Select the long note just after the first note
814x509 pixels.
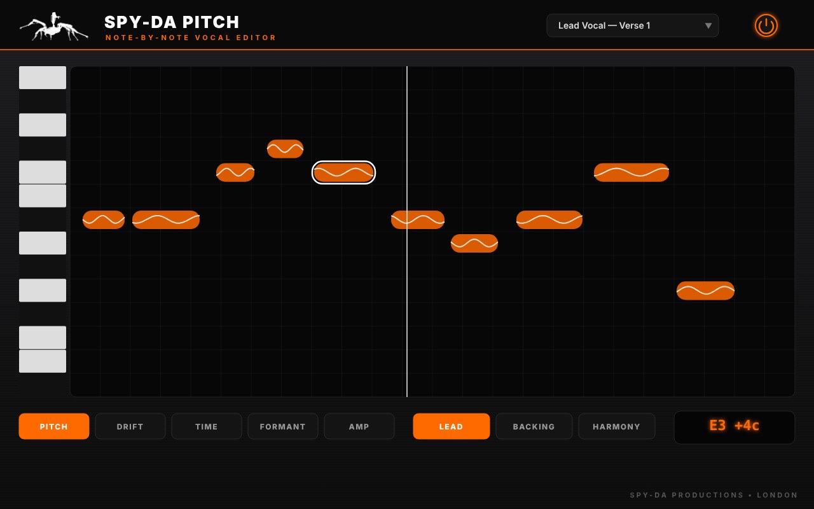[x=166, y=220]
